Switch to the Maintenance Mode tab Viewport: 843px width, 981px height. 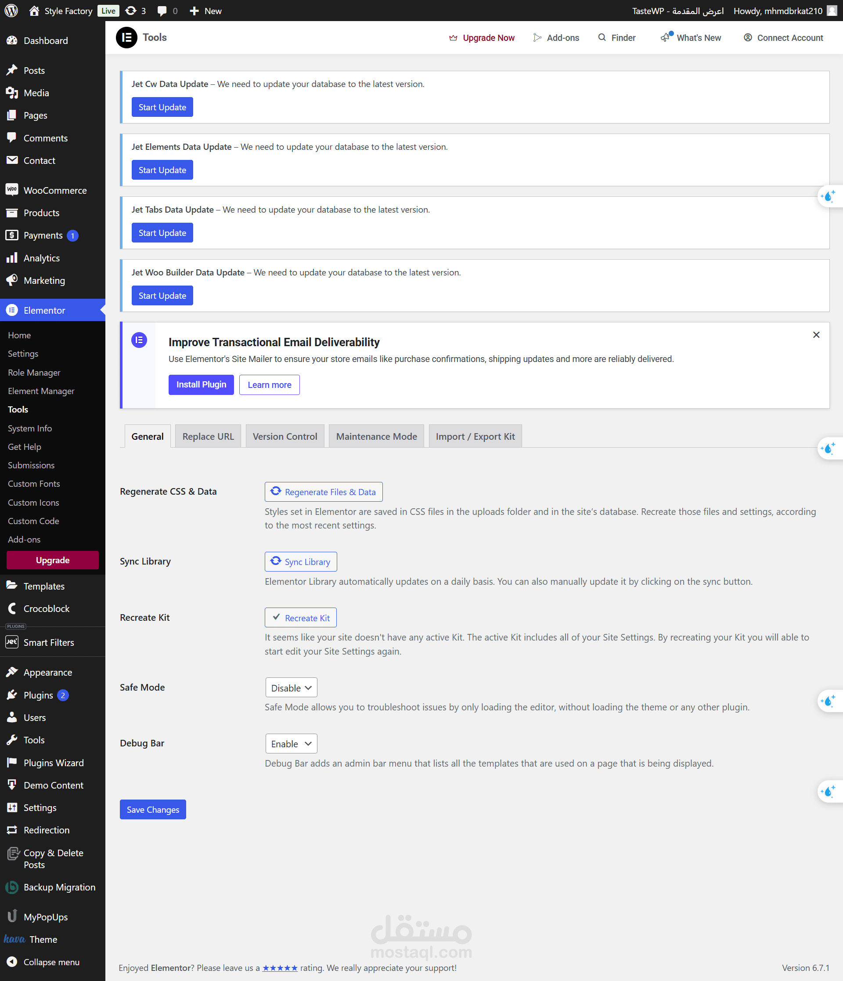[376, 436]
